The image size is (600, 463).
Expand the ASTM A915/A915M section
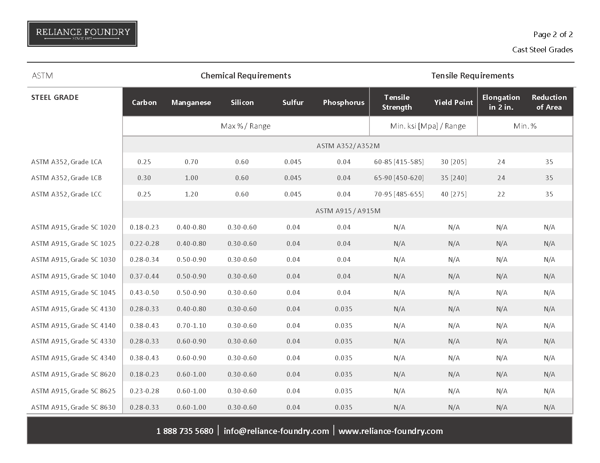pos(348,210)
